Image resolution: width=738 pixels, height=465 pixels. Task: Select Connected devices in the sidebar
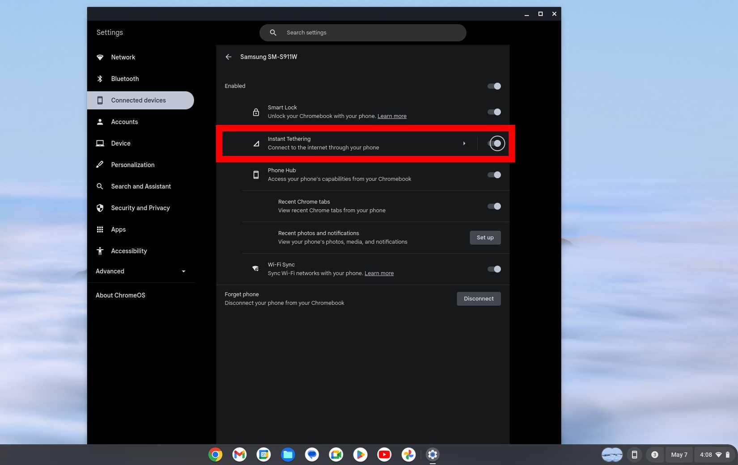point(138,100)
